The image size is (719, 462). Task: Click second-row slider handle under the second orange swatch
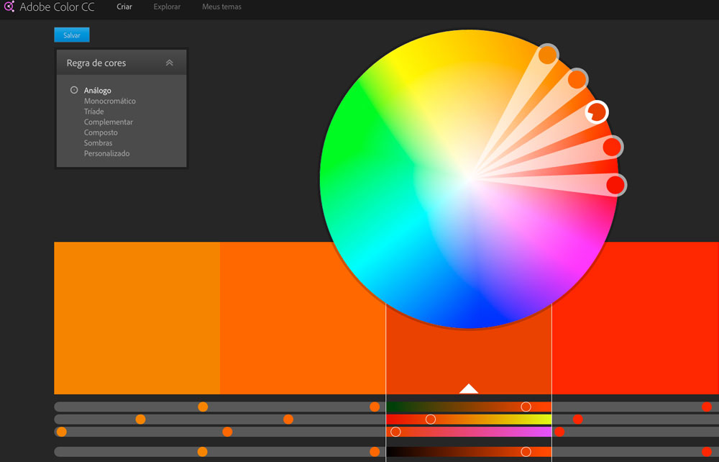click(288, 420)
